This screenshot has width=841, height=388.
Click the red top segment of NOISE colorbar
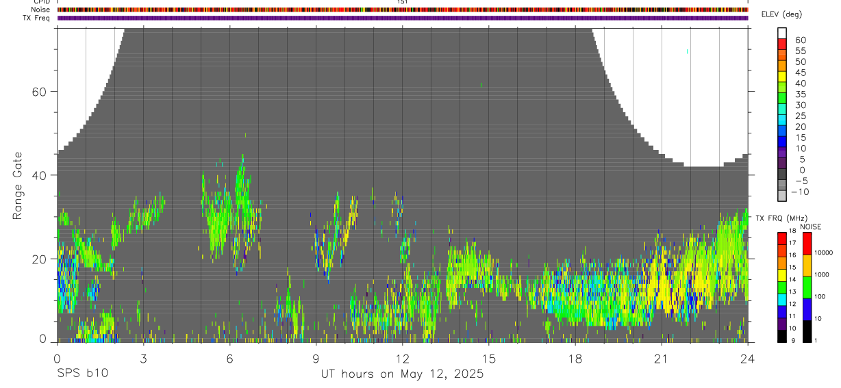coord(807,244)
